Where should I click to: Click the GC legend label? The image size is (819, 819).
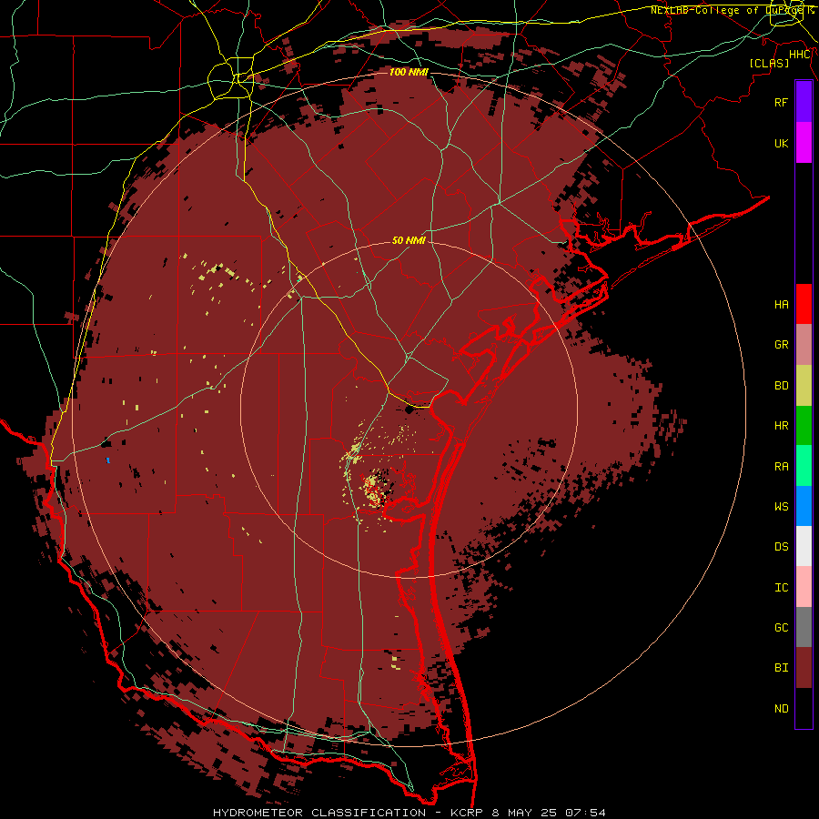(x=781, y=628)
